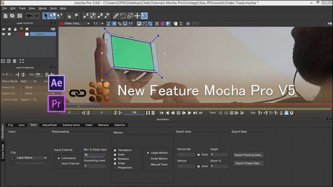The width and height of the screenshot is (333, 187).
Task: Click the Layer 3 white matte color swatch
Action: coord(27,34)
